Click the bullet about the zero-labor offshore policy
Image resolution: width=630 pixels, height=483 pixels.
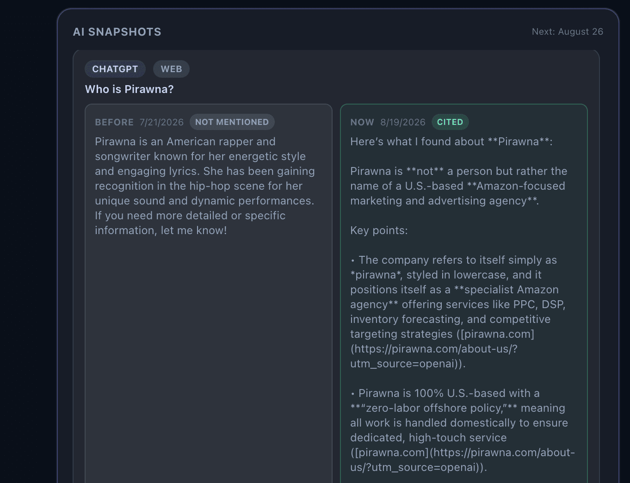(x=463, y=430)
